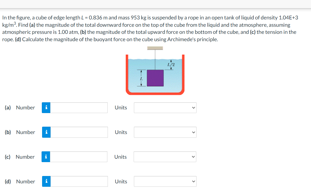Open the Units dropdown for part (a)
The width and height of the screenshot is (311, 192).
pyautogui.click(x=165, y=108)
